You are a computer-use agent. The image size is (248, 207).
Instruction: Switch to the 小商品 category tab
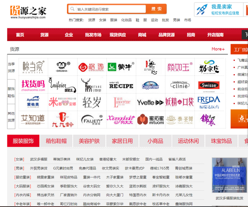coord(155,141)
